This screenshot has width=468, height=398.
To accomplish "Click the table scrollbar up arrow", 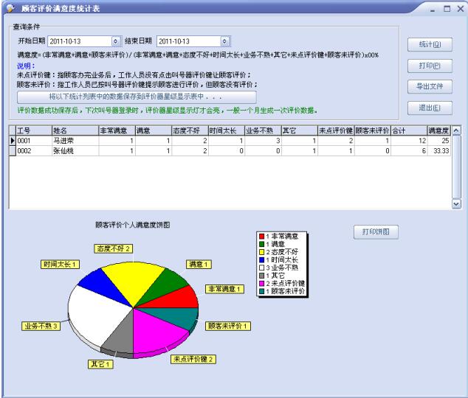I will point(455,130).
